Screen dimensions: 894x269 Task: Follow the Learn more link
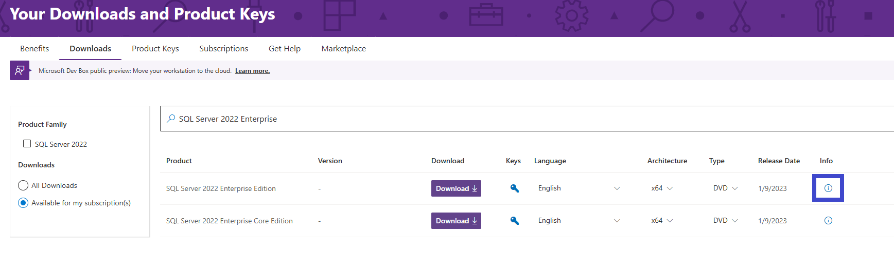click(252, 71)
